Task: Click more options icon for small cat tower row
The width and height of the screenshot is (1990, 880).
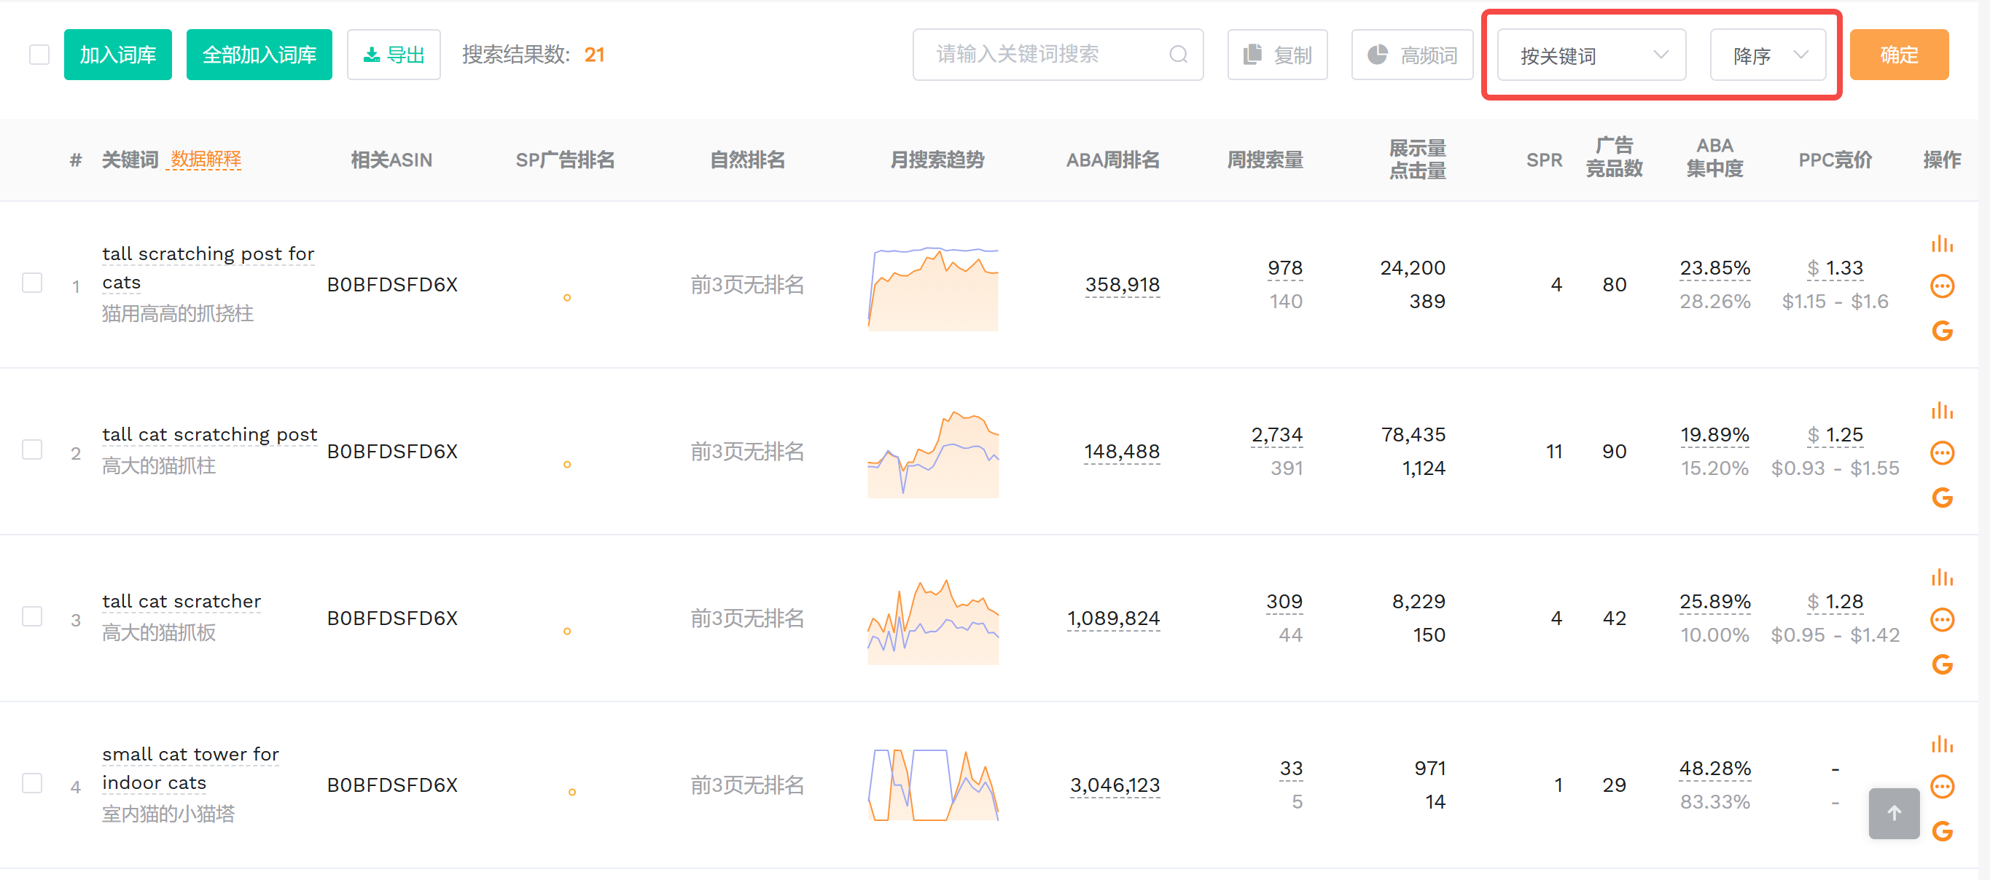Action: coord(1941,787)
